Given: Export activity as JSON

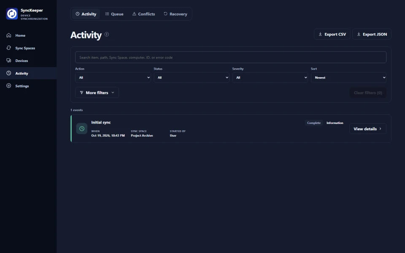Looking at the screenshot, I should [372, 34].
